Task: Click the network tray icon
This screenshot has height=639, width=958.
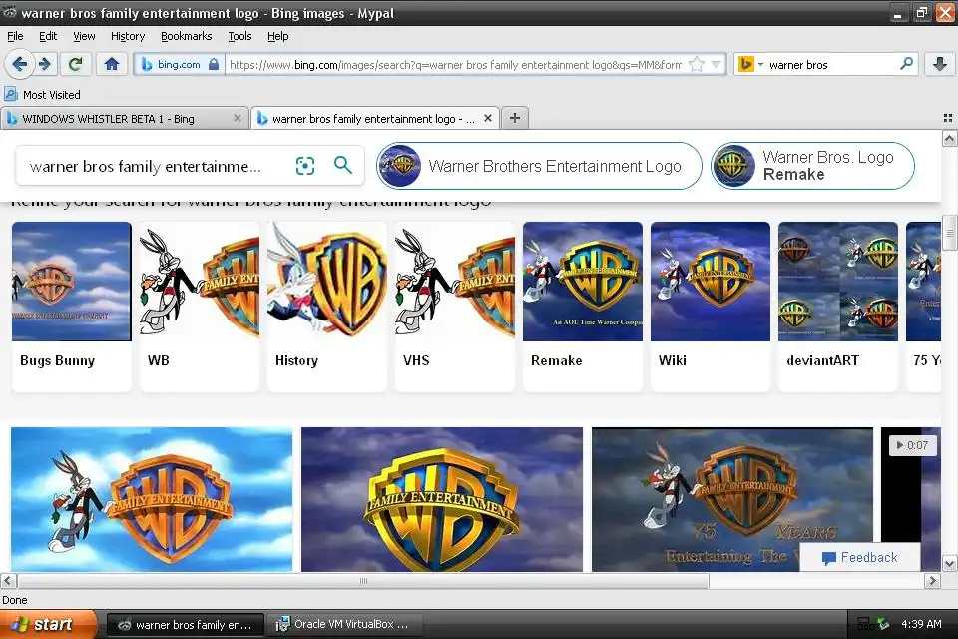Action: (865, 624)
